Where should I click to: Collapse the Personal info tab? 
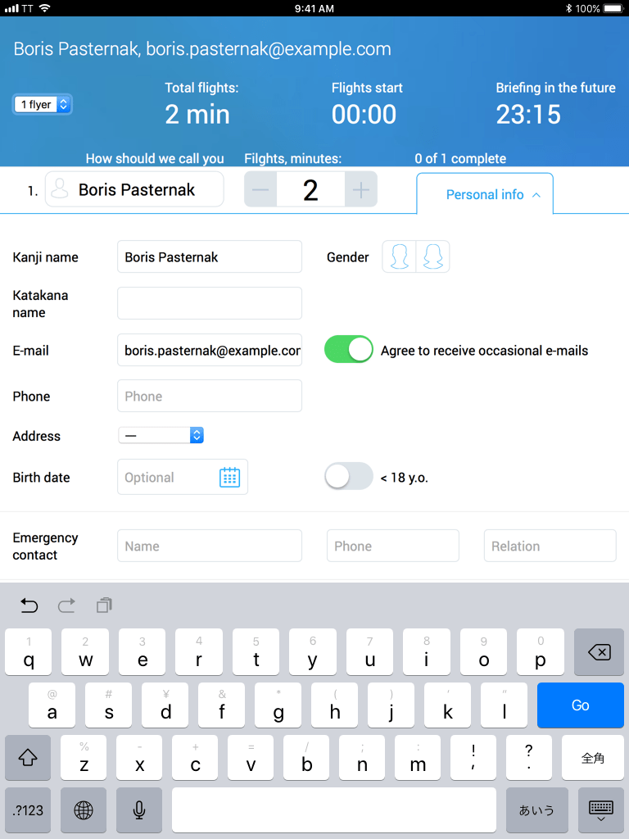pyautogui.click(x=485, y=194)
